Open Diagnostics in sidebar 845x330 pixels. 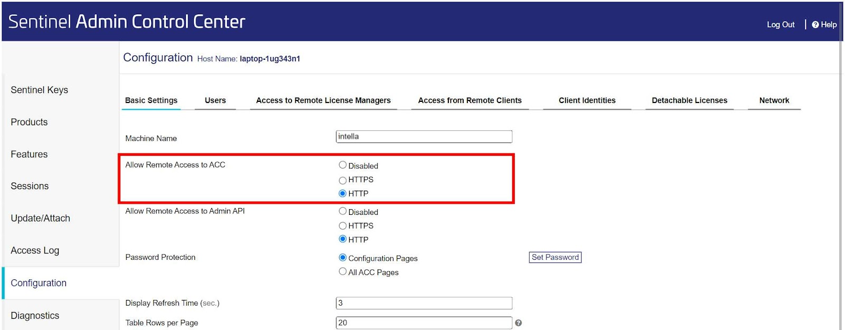[35, 315]
